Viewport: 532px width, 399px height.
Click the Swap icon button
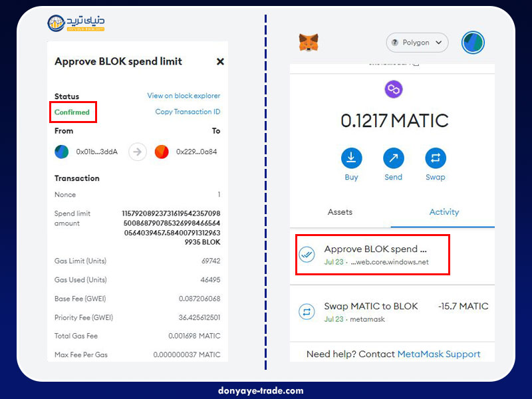click(x=436, y=158)
